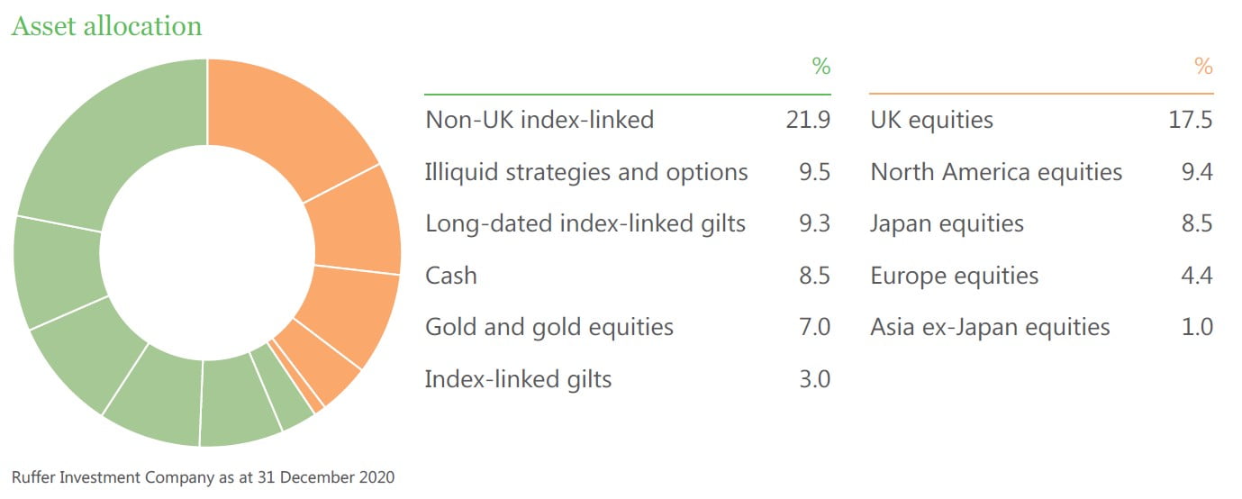Click the 'Asset allocation' heading
Screen dimensions: 1242x499
tap(106, 26)
